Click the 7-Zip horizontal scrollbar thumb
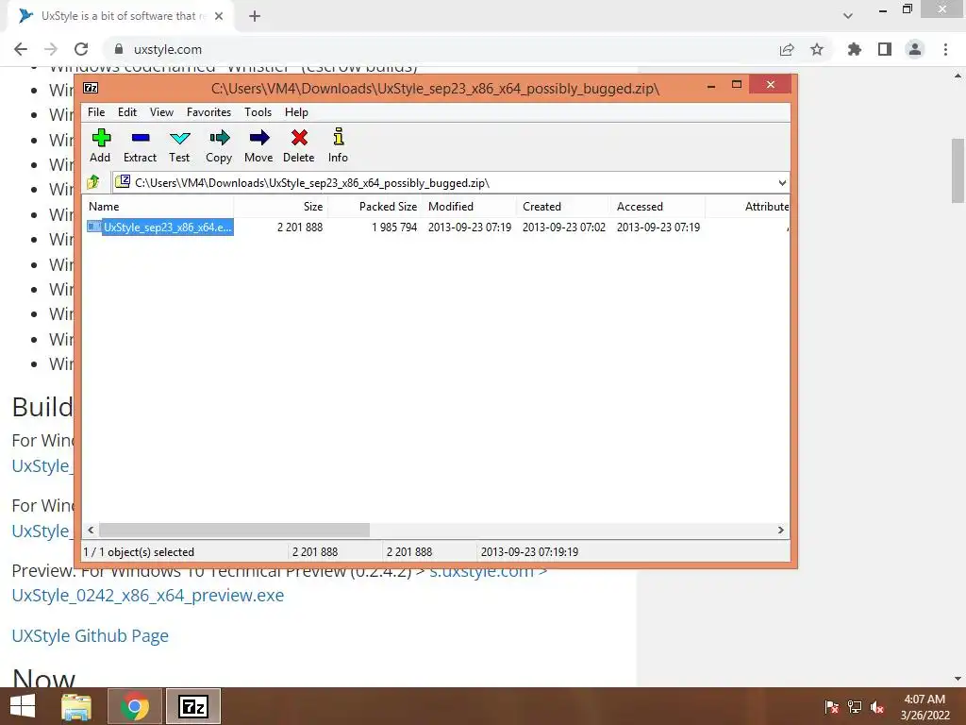The image size is (966, 725). point(234,531)
